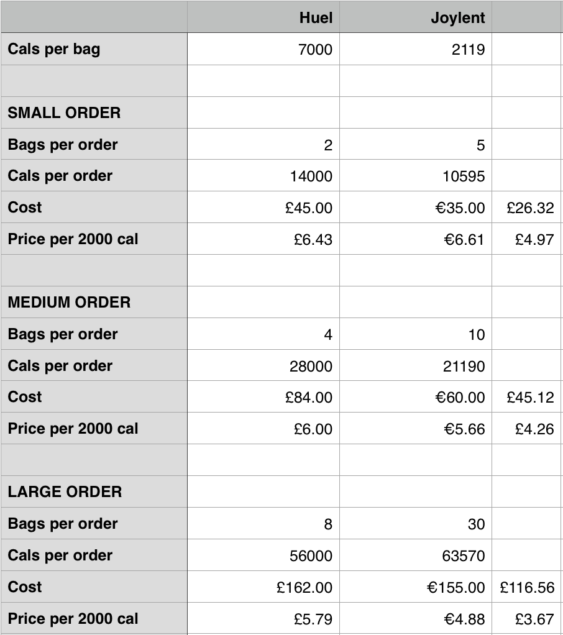Click the large order Huel cost £162.00
Screen dimensions: 563x635
[263, 587]
